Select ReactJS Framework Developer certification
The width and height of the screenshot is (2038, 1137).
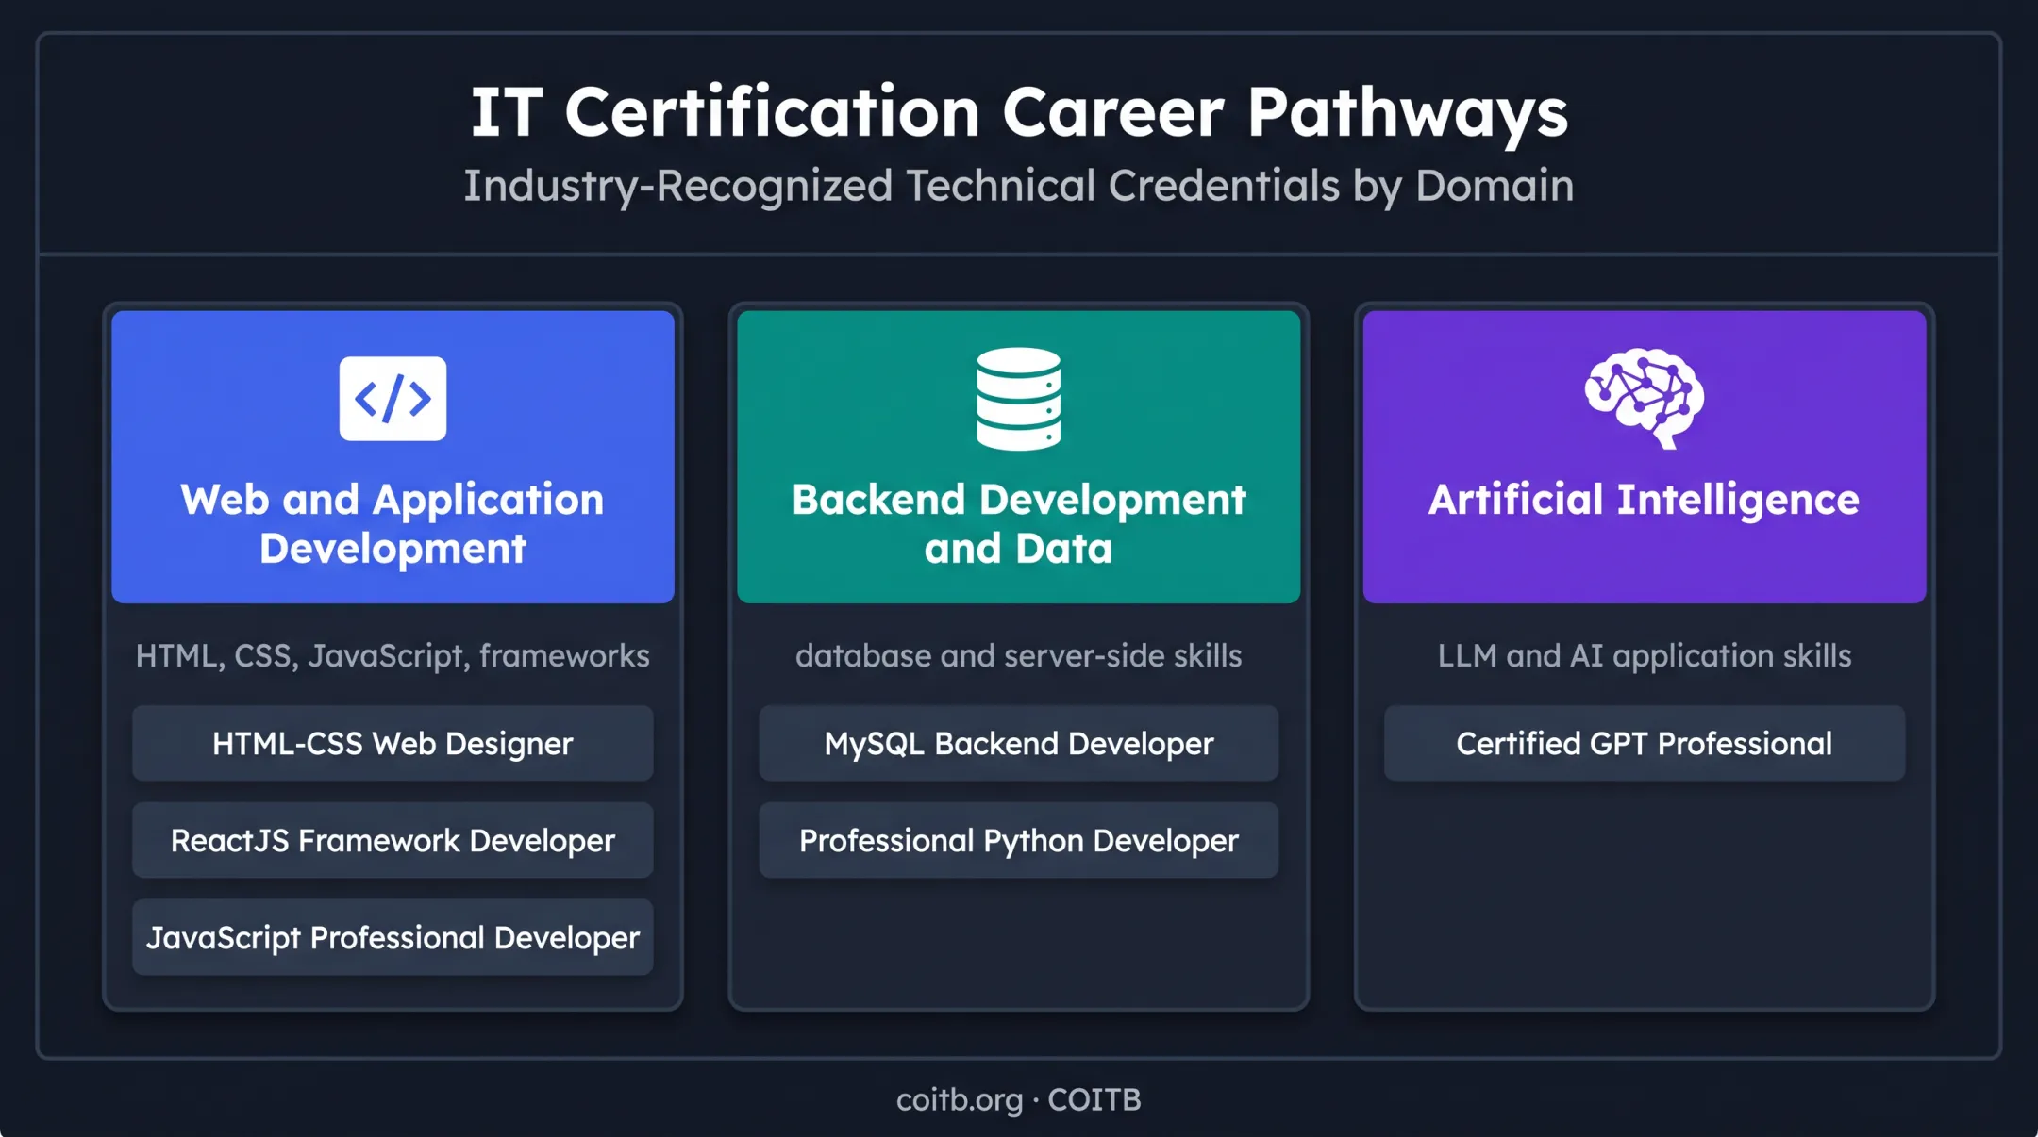393,840
